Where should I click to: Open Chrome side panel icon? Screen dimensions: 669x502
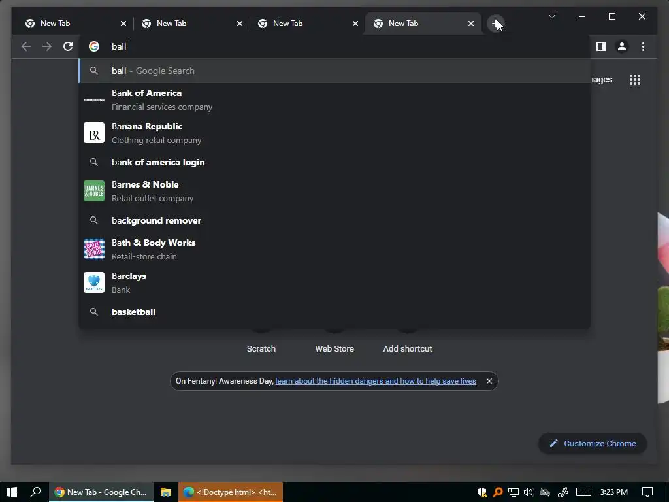point(601,46)
